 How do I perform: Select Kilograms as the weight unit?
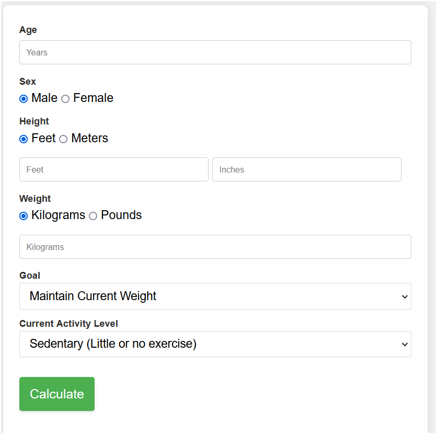(x=23, y=215)
